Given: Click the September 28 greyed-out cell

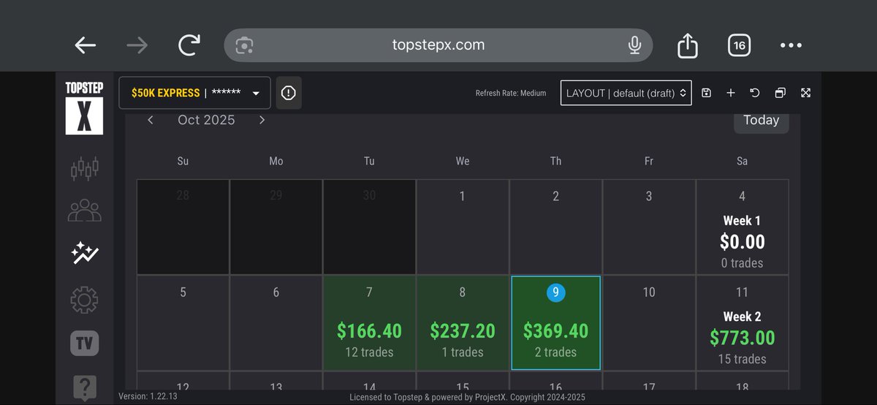Looking at the screenshot, I should 183,227.
